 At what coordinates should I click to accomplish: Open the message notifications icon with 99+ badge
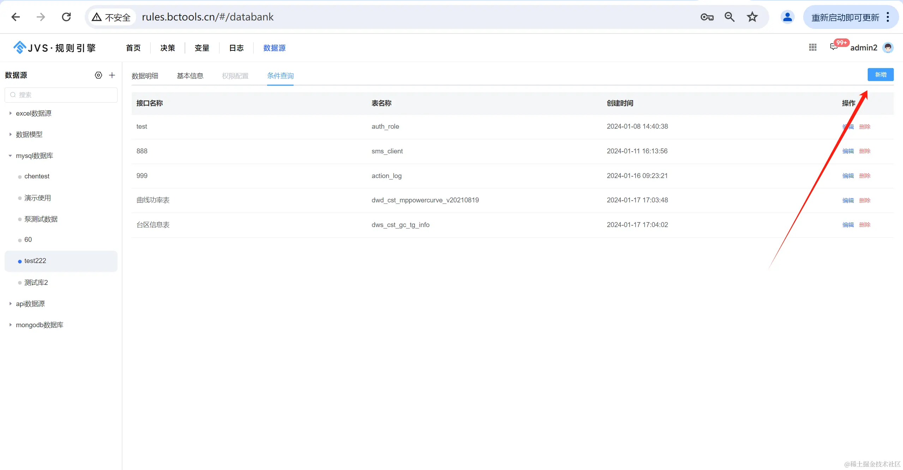834,47
